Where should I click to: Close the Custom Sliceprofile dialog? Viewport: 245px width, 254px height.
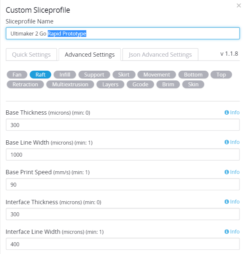(x=239, y=6)
